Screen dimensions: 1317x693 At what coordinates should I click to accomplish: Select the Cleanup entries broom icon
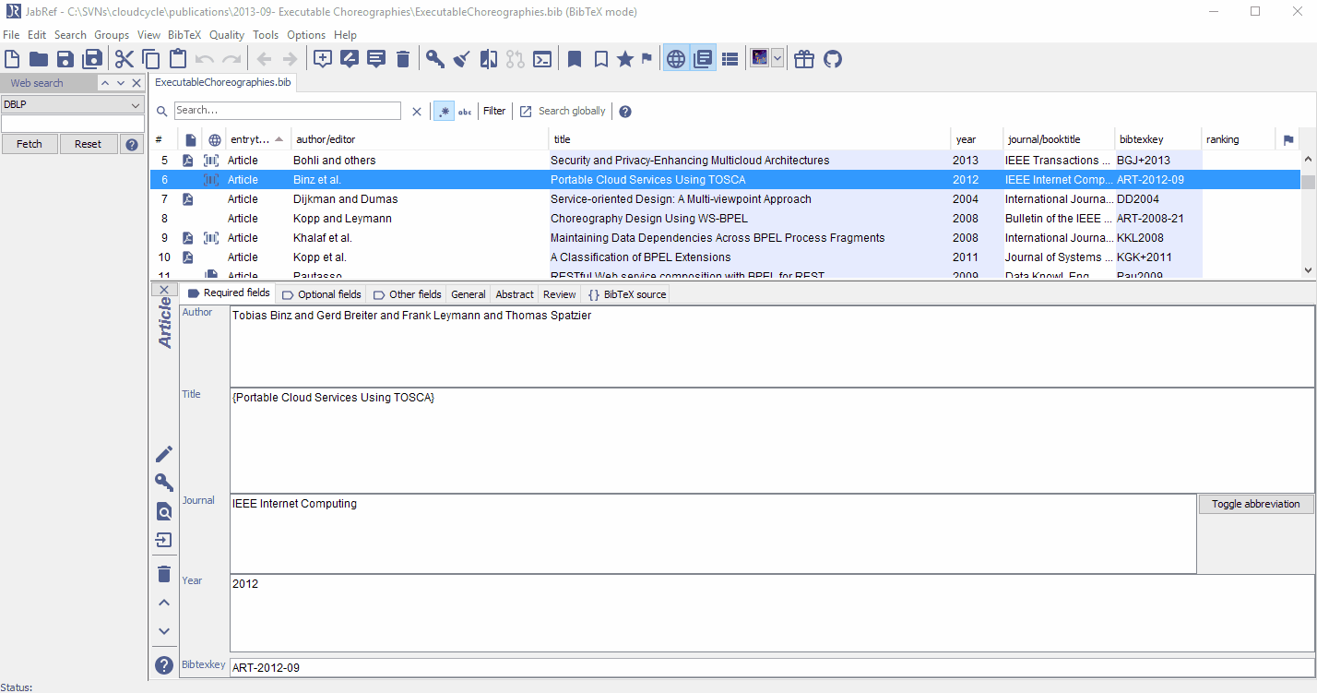(461, 58)
